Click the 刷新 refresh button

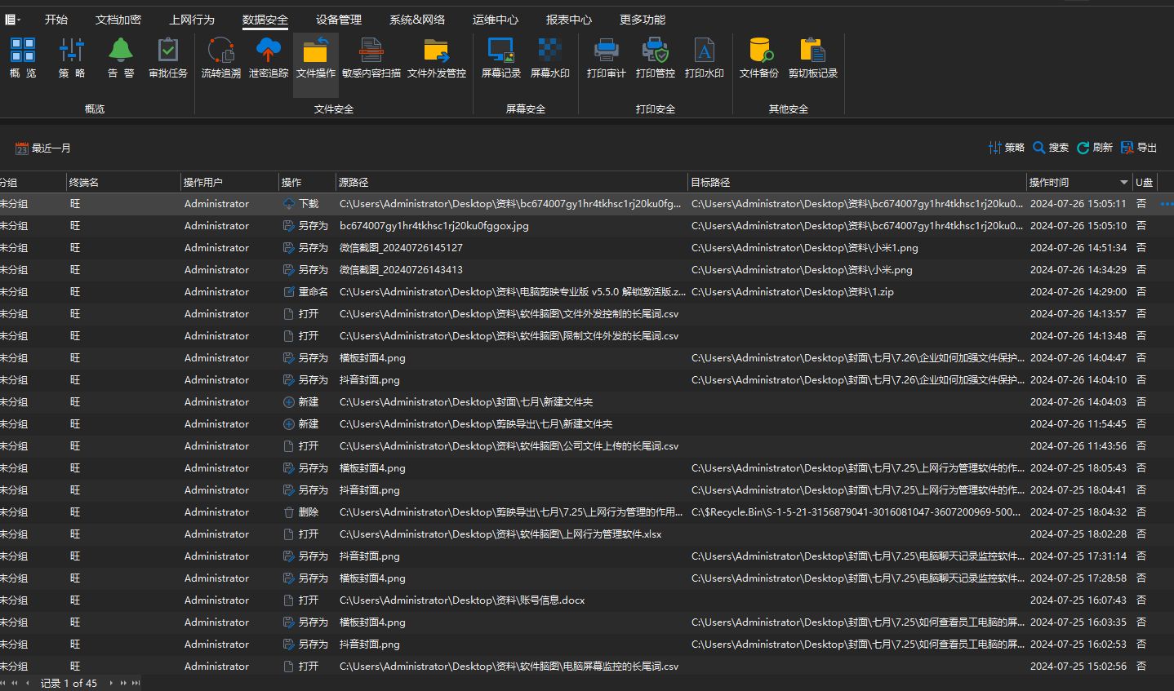pos(1094,148)
